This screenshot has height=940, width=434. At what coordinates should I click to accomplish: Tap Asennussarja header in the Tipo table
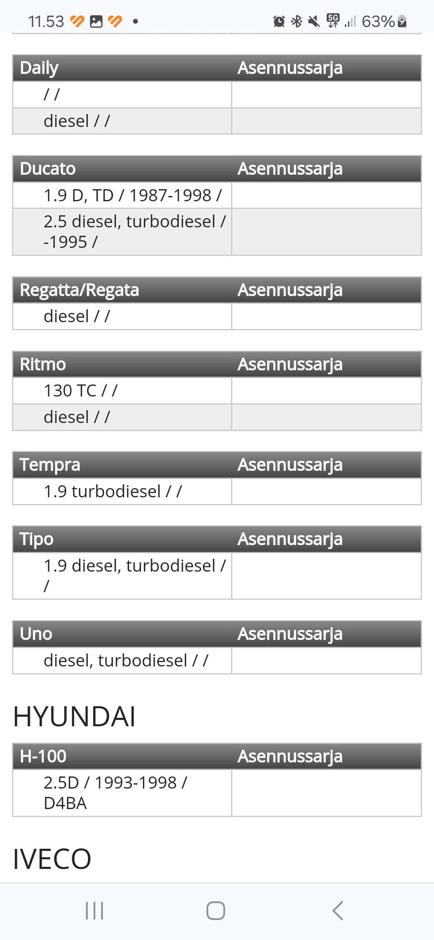pyautogui.click(x=290, y=539)
